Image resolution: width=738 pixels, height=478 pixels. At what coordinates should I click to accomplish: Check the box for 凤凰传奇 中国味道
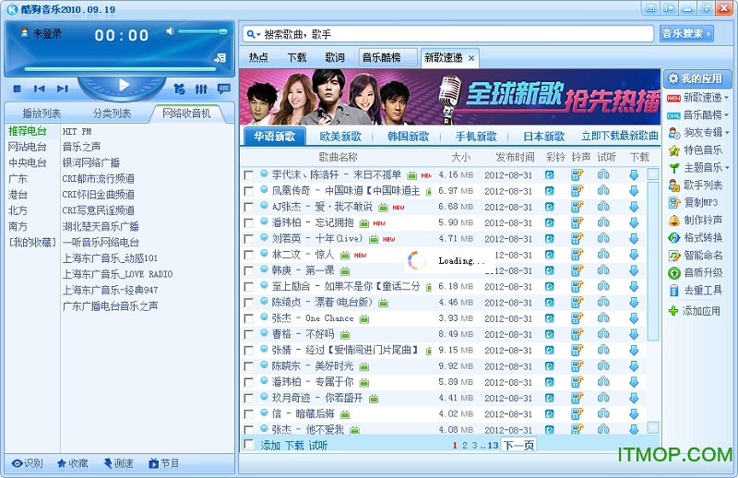249,191
